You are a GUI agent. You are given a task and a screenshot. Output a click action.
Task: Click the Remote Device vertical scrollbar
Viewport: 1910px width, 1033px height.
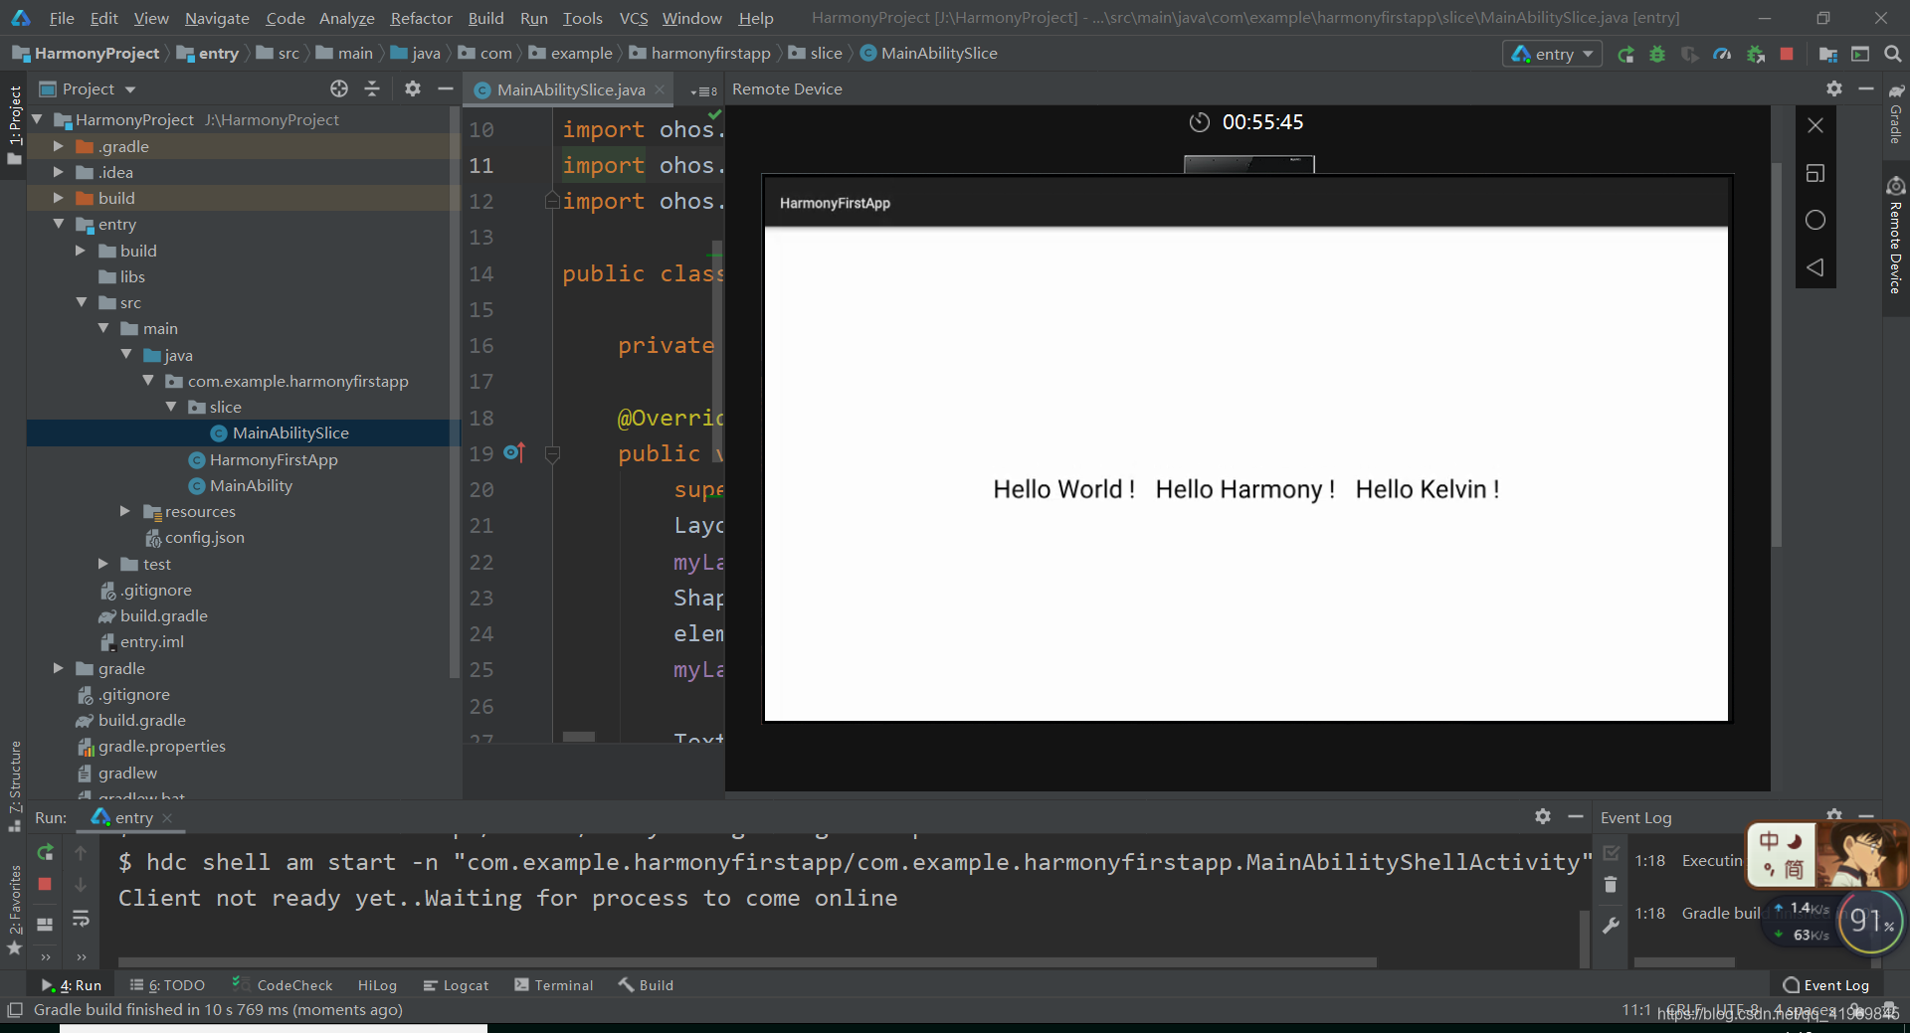tap(1777, 353)
